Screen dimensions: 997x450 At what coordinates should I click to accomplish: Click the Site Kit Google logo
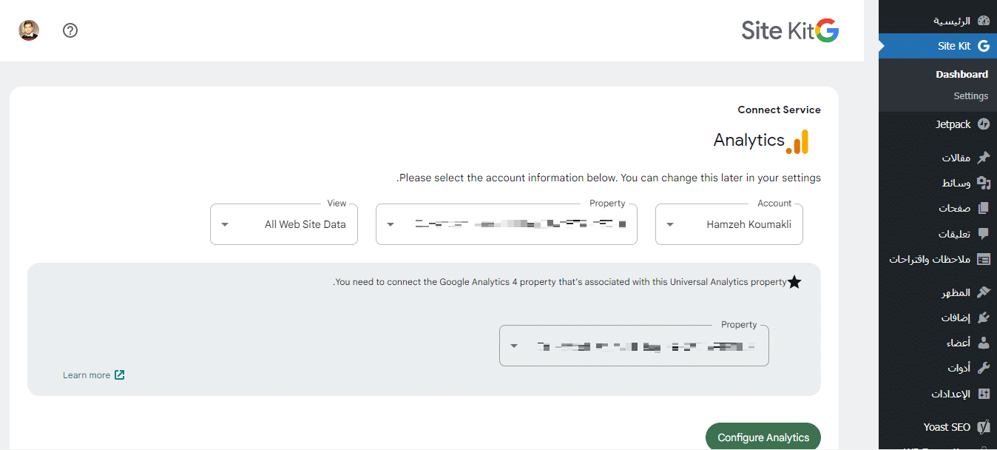[x=790, y=30]
